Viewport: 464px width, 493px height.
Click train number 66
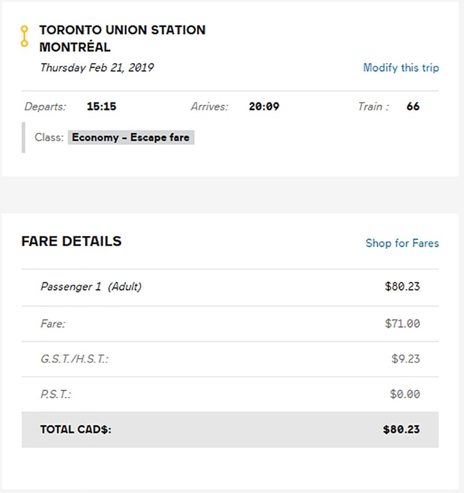[x=413, y=106]
